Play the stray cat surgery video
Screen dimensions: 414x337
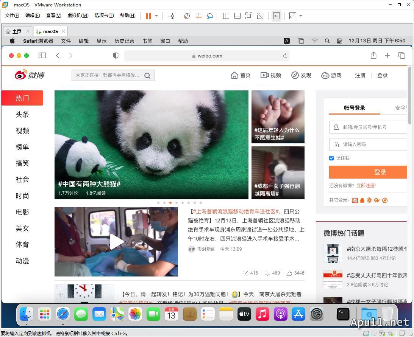[x=116, y=242]
